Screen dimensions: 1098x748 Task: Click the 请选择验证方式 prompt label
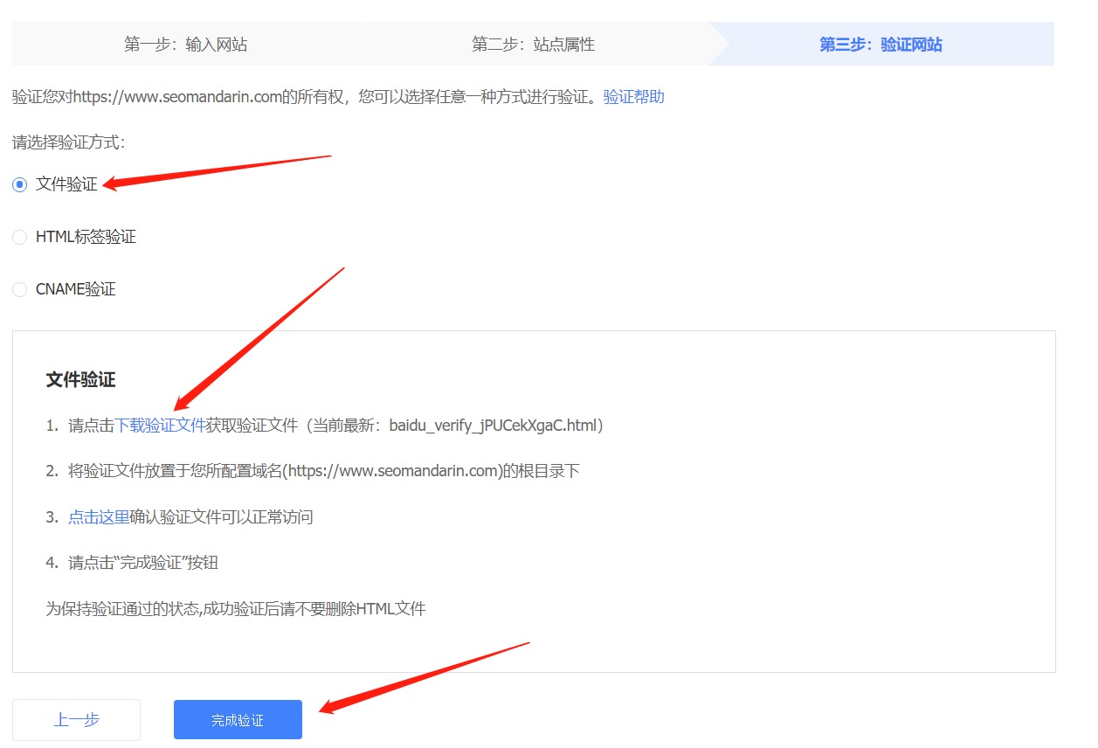[65, 141]
